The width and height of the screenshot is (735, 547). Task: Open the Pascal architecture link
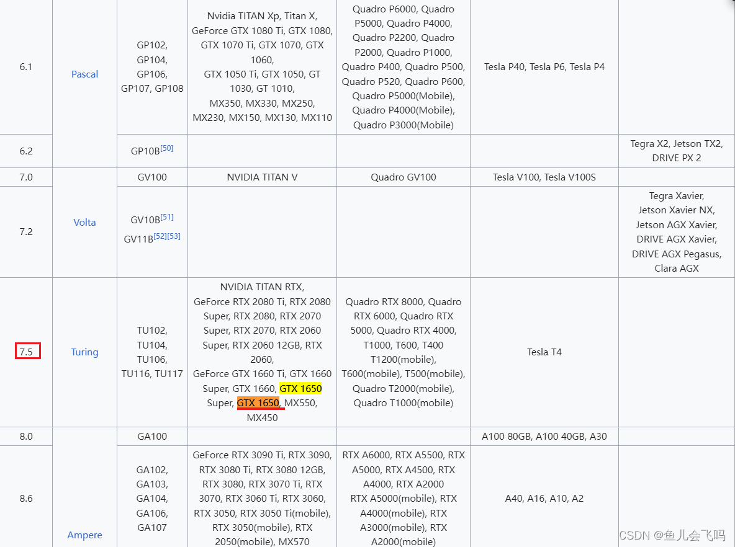point(84,74)
